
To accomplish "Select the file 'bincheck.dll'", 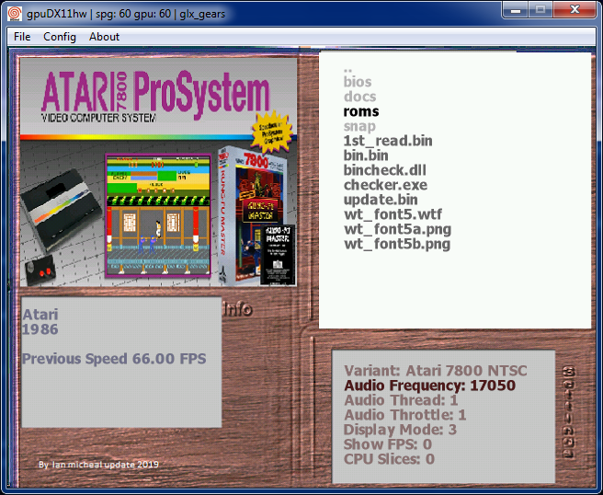I will click(x=384, y=170).
